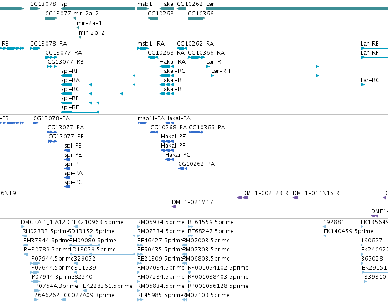The width and height of the screenshot is (388, 302).
Task: Click the Hakai-PC protein label
Action: pos(177,155)
